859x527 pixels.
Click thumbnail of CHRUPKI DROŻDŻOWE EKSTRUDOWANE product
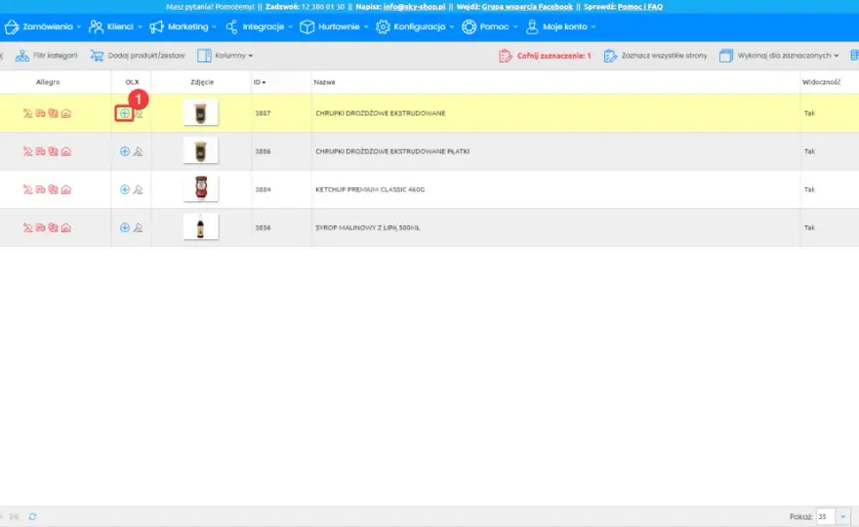pos(200,113)
